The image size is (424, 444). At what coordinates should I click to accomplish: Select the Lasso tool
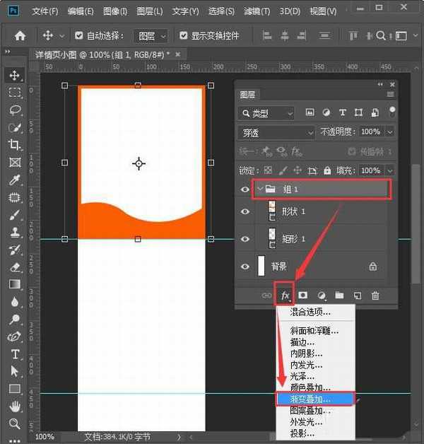pyautogui.click(x=14, y=110)
